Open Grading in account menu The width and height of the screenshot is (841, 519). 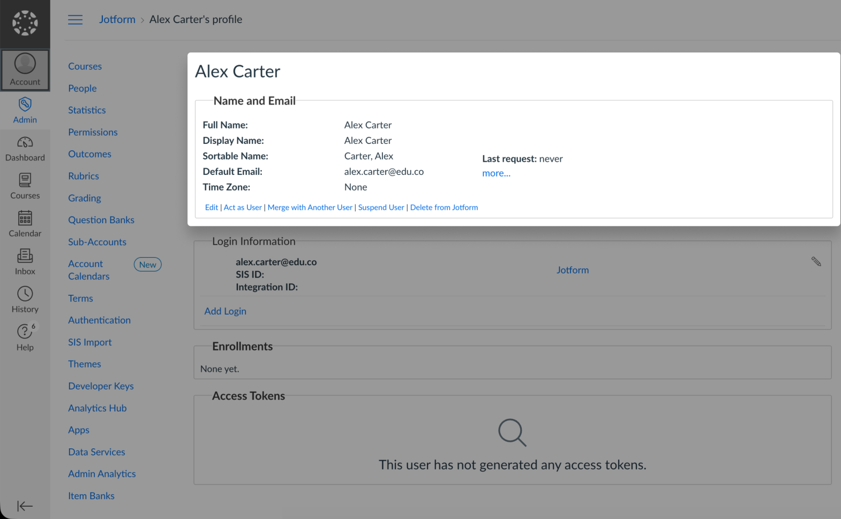tap(85, 198)
